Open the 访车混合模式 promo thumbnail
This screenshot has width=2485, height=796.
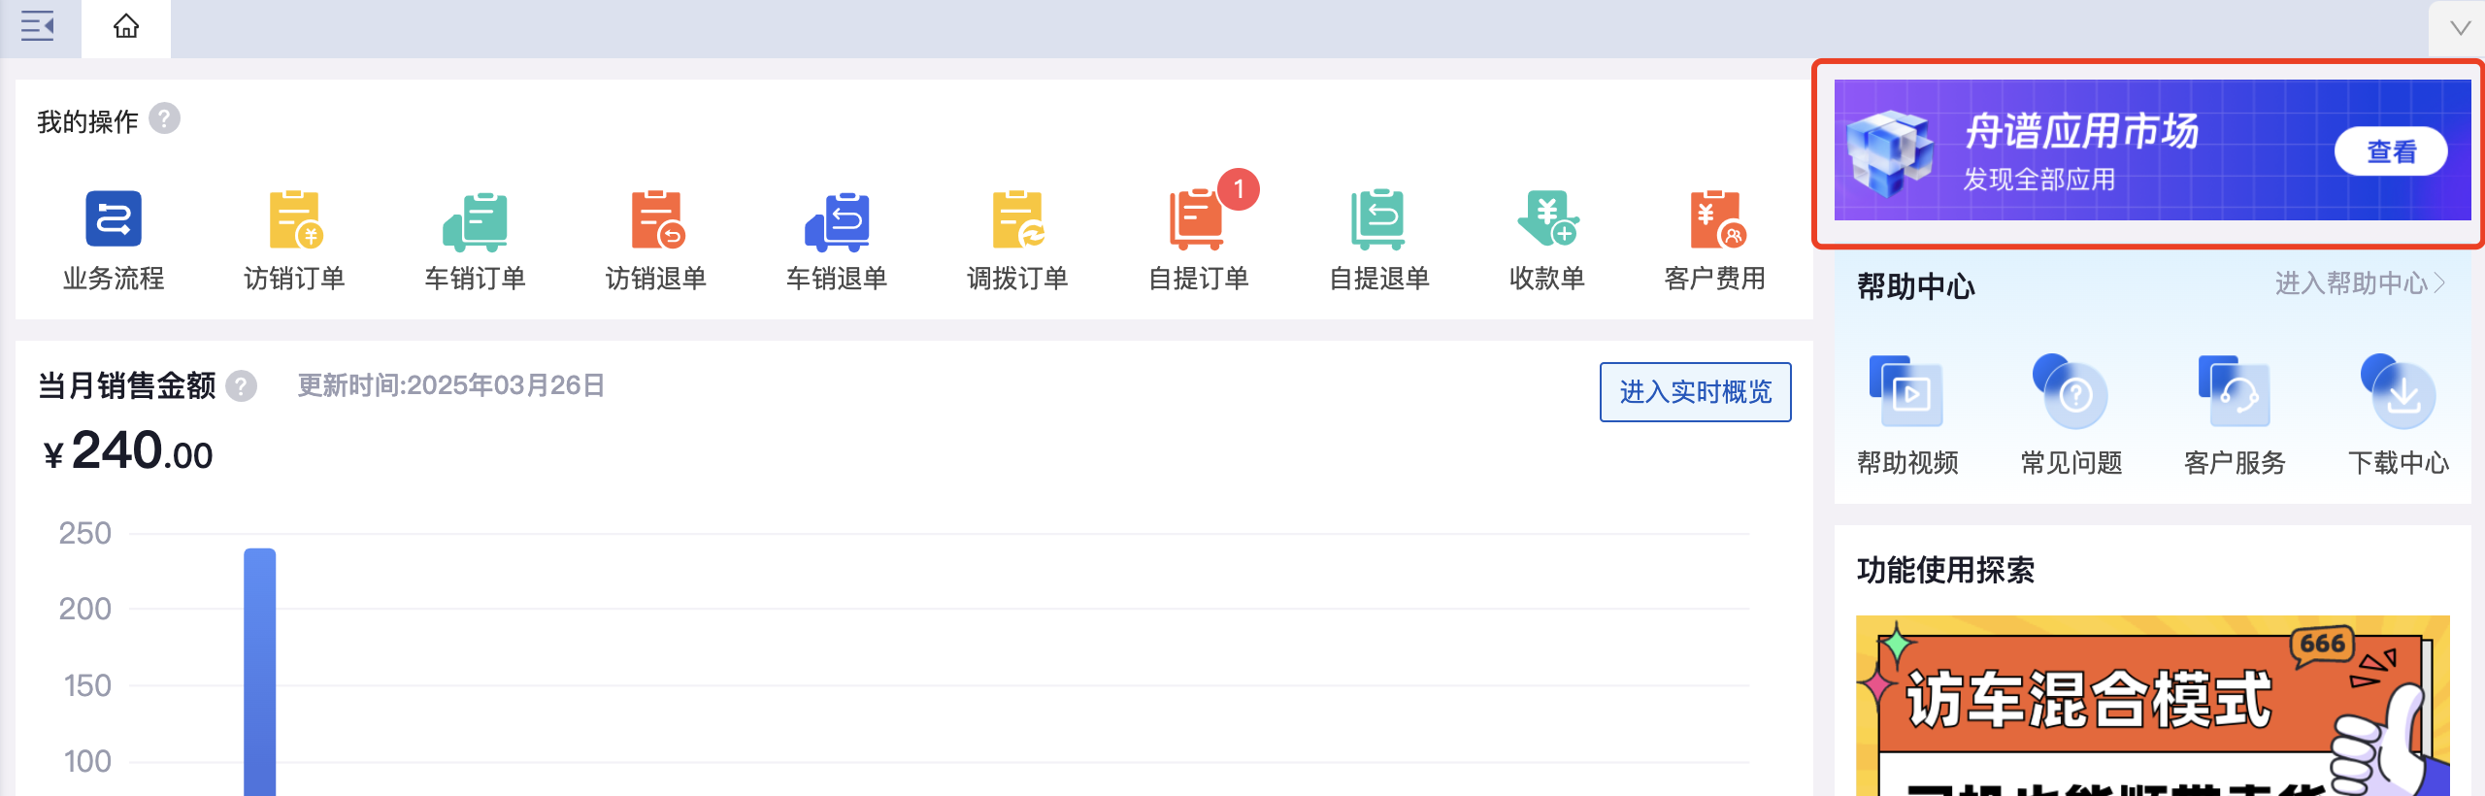coord(2152,706)
